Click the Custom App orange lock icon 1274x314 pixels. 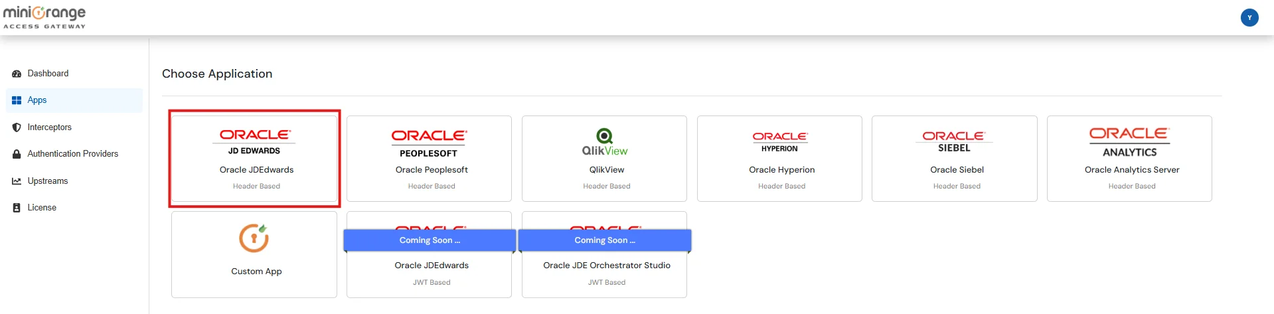254,238
